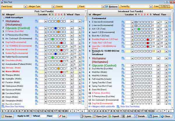Open the Tested By dropdown

[x=151, y=7]
